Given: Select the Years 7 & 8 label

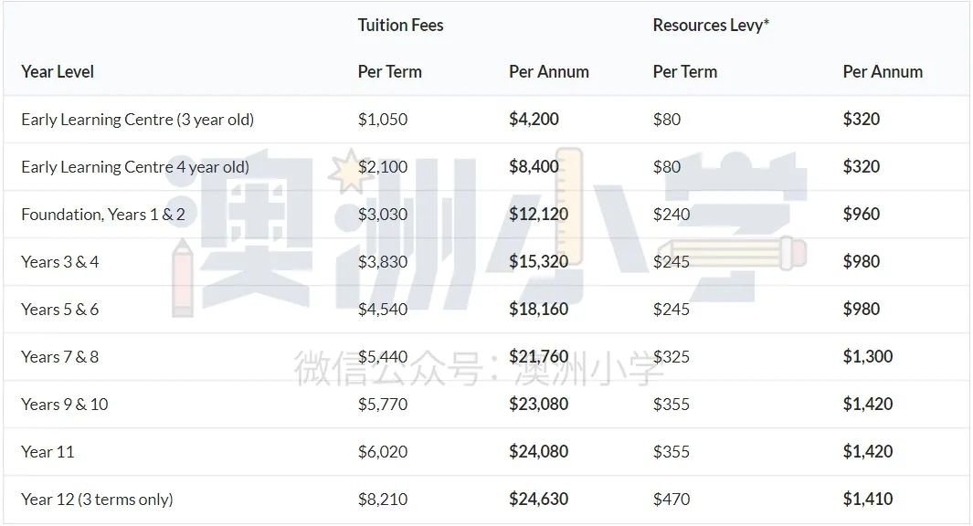Looking at the screenshot, I should click(59, 357).
